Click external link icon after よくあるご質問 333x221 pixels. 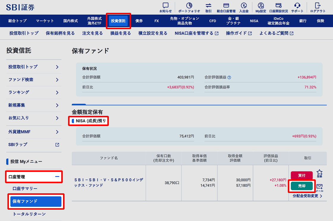292,33
